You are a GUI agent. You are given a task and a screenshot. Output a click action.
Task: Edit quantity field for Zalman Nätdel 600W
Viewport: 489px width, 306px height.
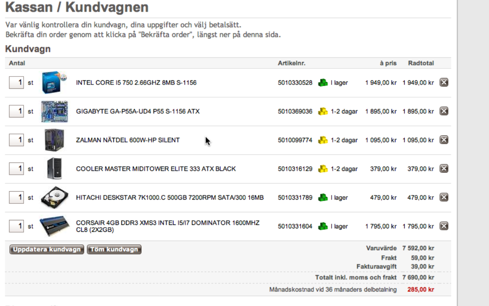pyautogui.click(x=16, y=140)
